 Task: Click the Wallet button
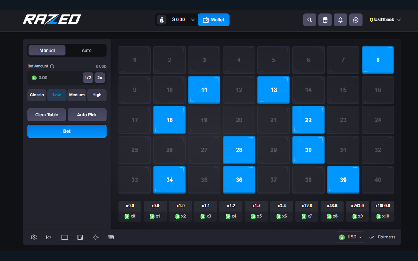tap(214, 20)
